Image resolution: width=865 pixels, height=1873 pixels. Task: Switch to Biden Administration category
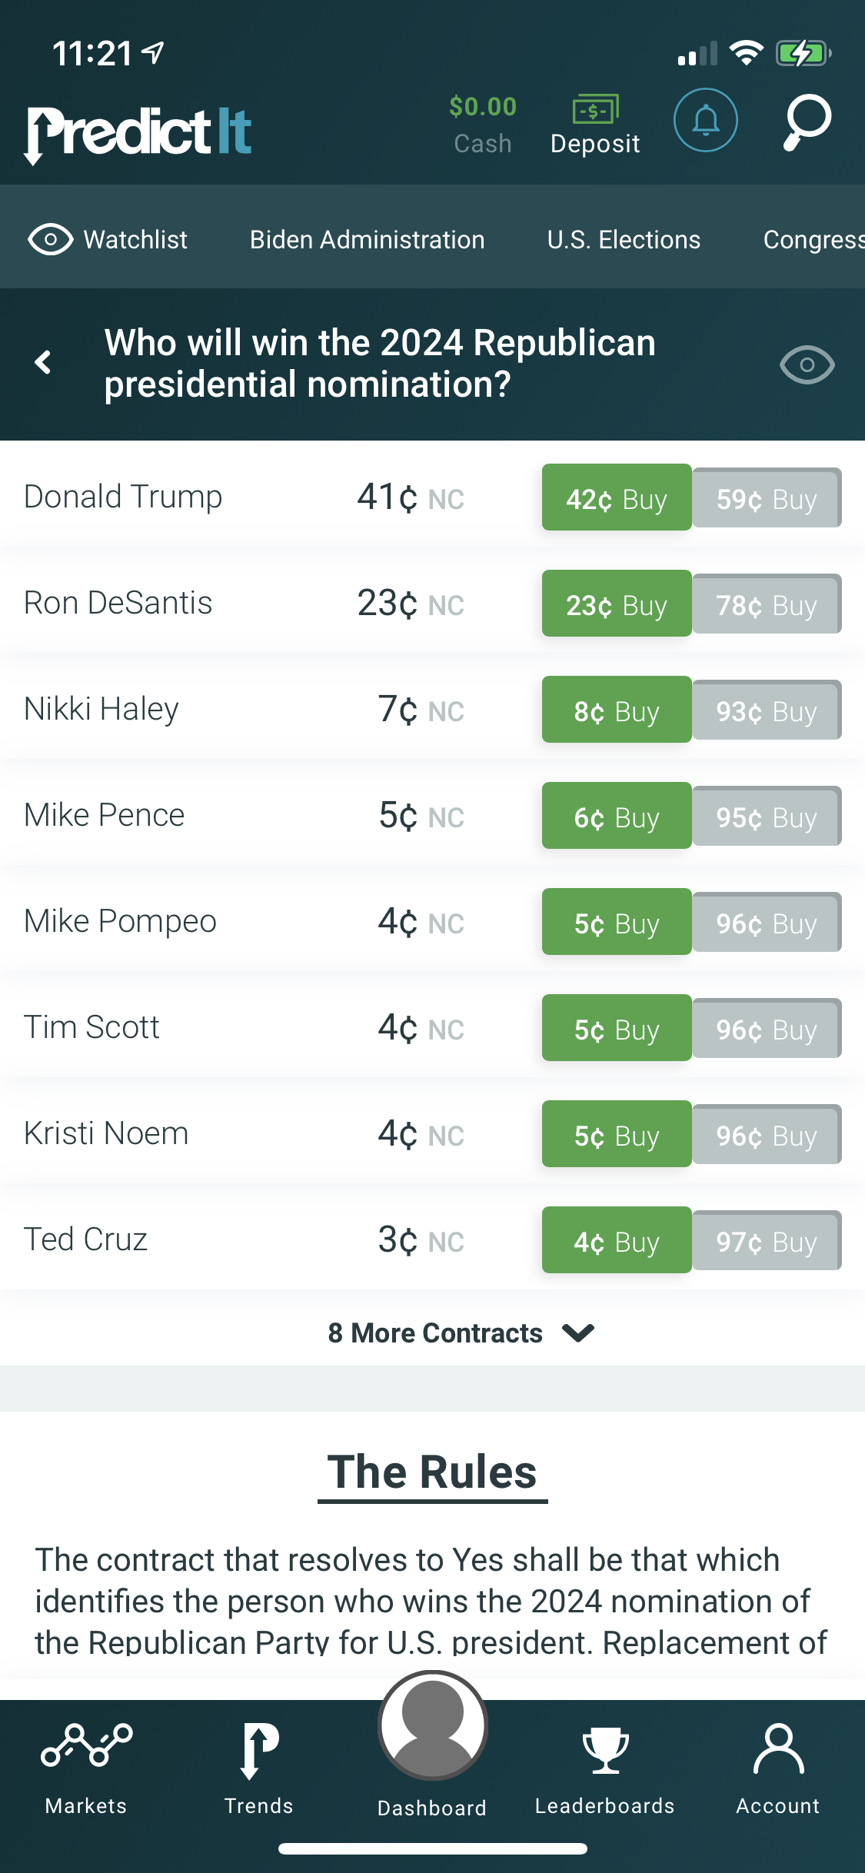point(367,240)
